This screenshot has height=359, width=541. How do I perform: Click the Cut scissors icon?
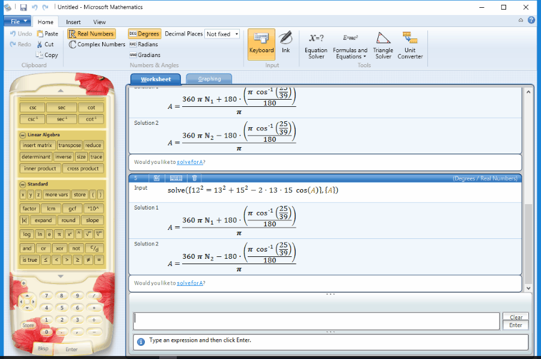pyautogui.click(x=40, y=44)
